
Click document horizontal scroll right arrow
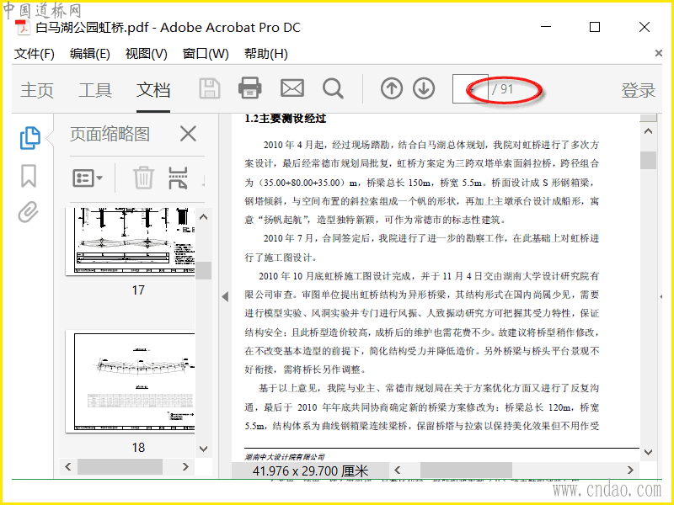[x=630, y=470]
